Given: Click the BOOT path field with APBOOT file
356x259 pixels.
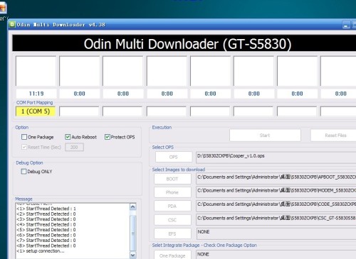Looking at the screenshot, I should 276,179.
